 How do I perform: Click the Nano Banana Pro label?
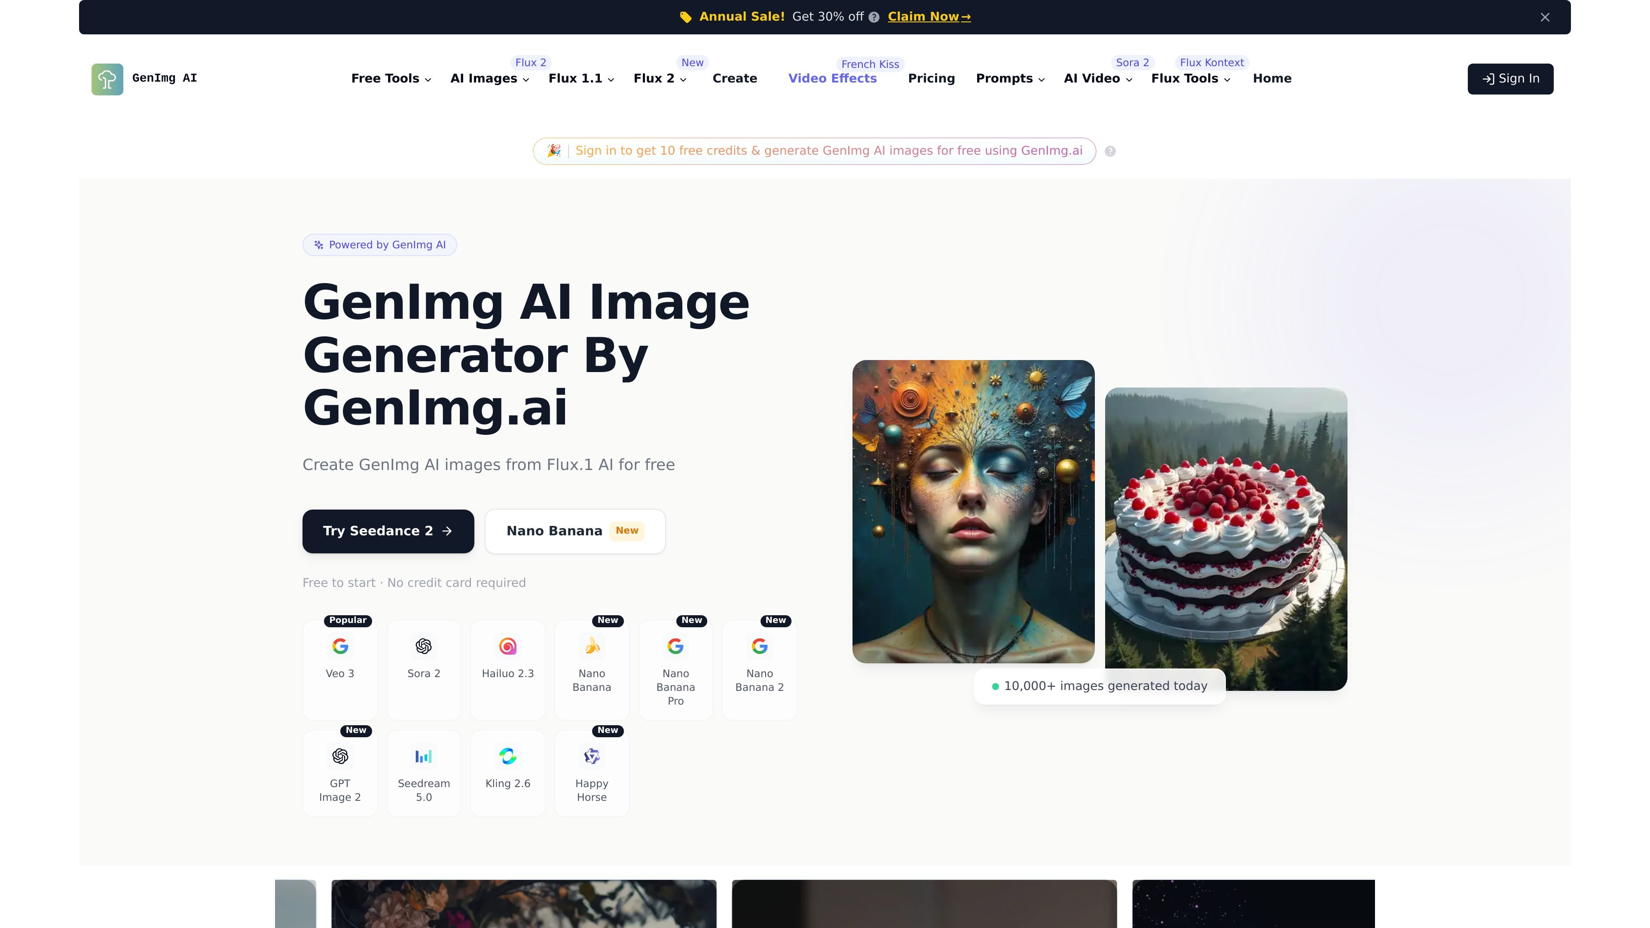pos(675,687)
